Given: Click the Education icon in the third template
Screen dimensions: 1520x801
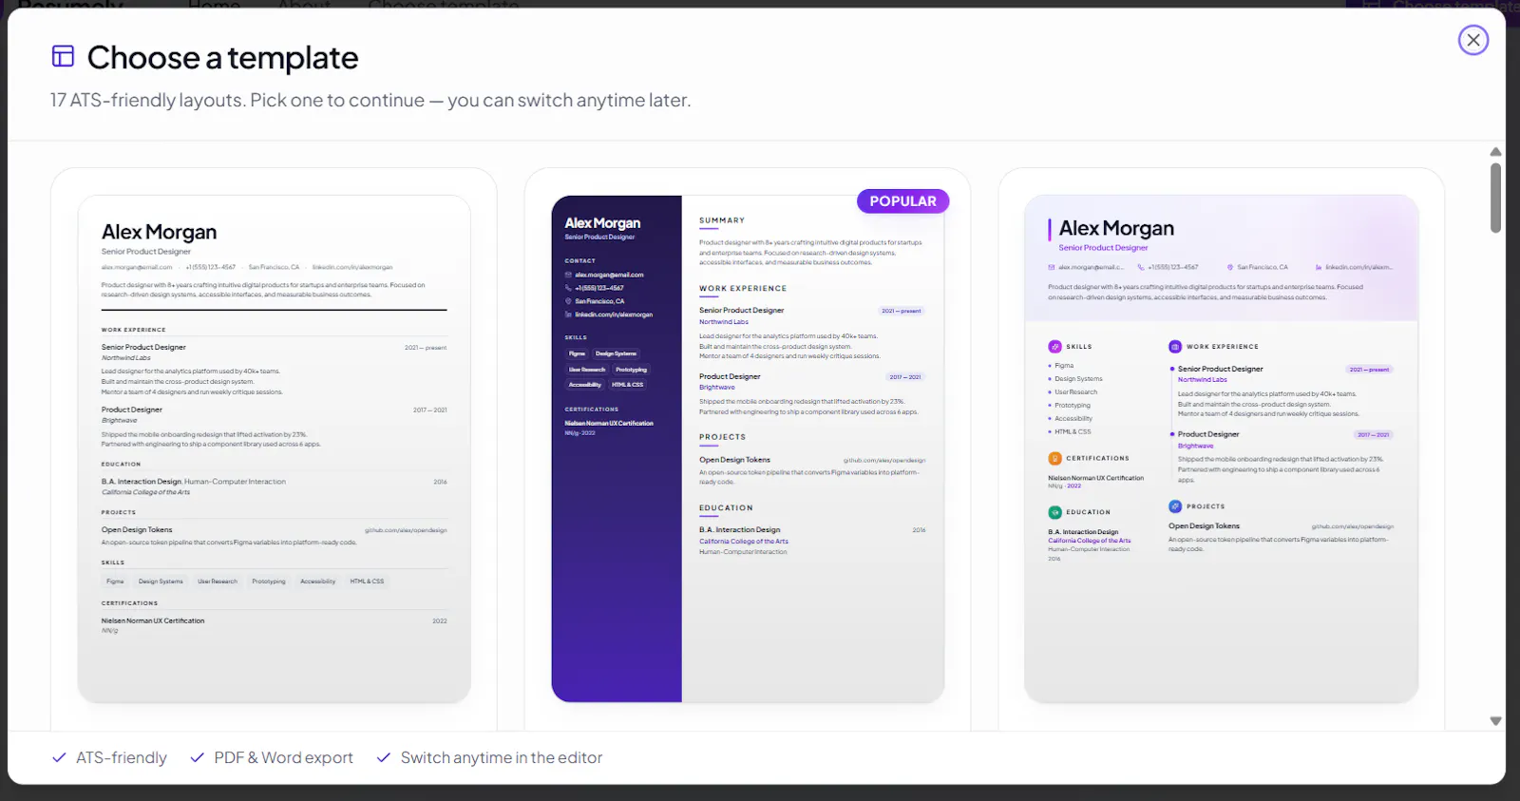Looking at the screenshot, I should [1054, 512].
